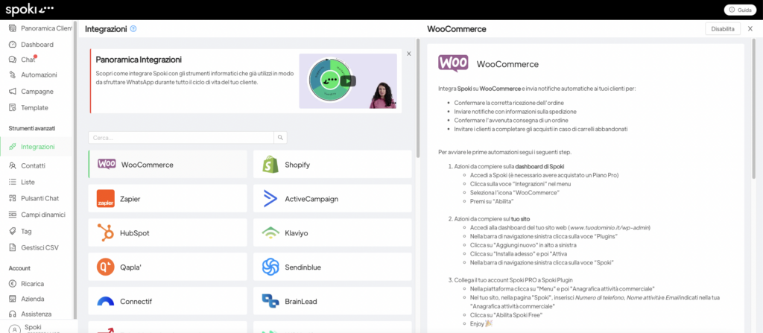Open Gestisci CSV in sidebar
The height and width of the screenshot is (333, 763).
click(40, 247)
